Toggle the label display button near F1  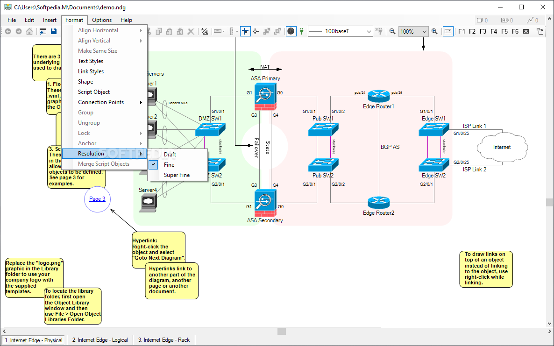pos(448,31)
